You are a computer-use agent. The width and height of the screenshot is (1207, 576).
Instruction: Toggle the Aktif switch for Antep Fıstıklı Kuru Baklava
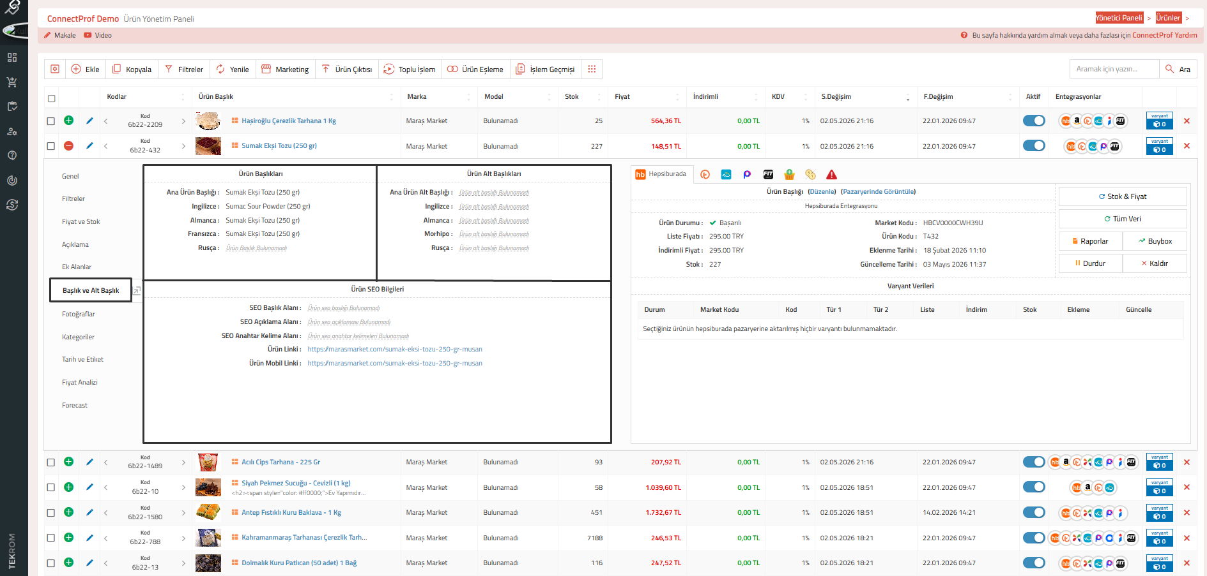(x=1034, y=512)
